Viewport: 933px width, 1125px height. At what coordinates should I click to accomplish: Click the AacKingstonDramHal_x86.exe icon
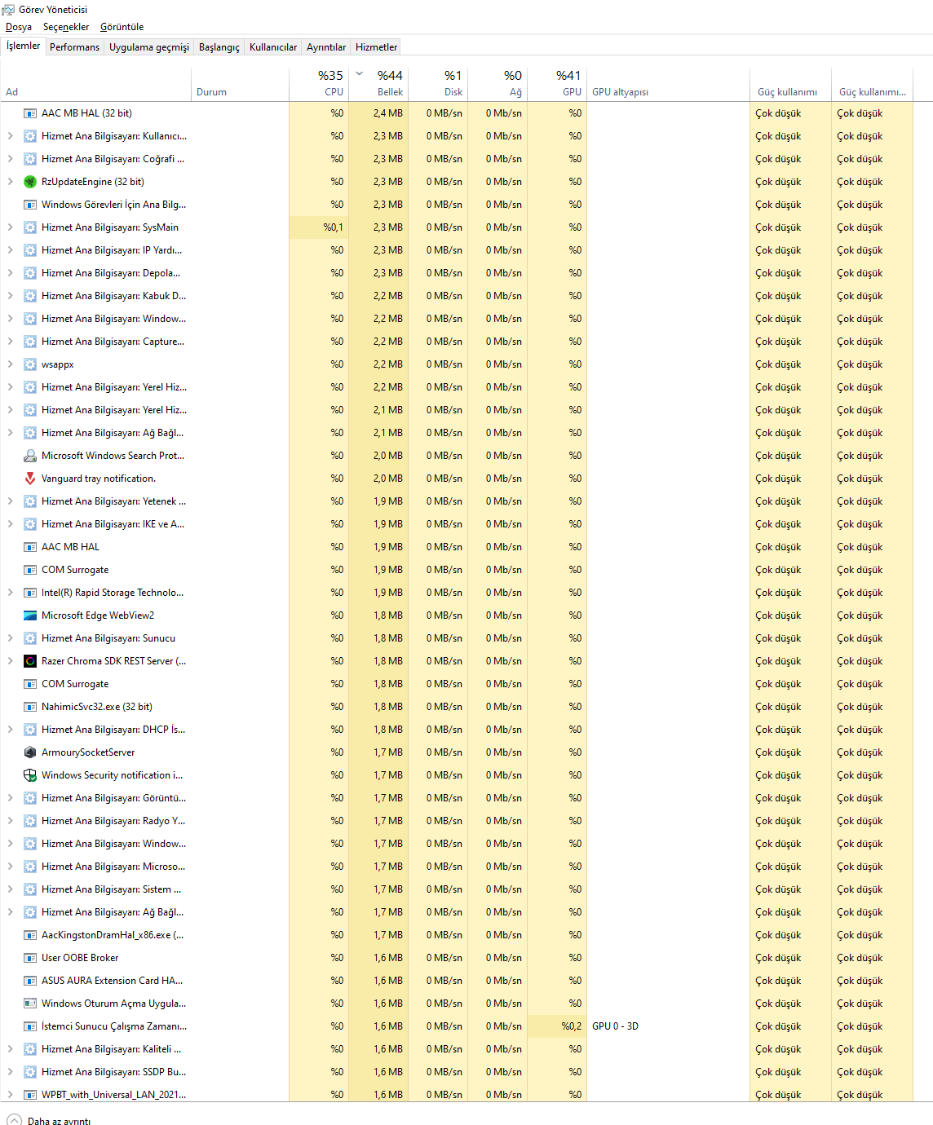pyautogui.click(x=30, y=935)
